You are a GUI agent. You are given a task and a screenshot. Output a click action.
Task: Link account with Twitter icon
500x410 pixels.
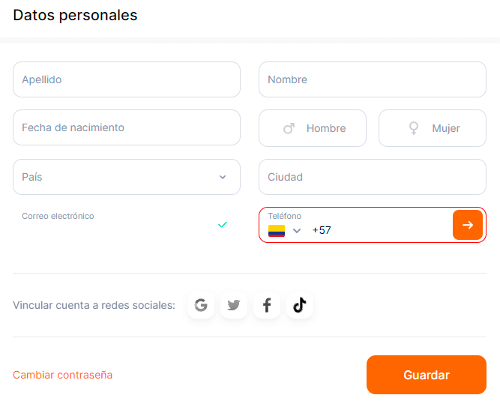(234, 305)
